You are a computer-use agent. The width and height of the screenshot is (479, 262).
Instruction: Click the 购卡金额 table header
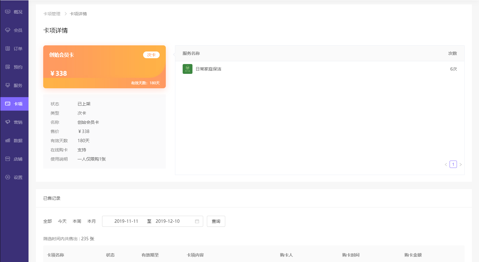413,255
